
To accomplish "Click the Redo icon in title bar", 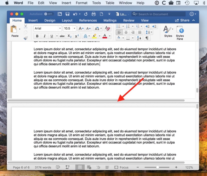I will tap(86, 14).
